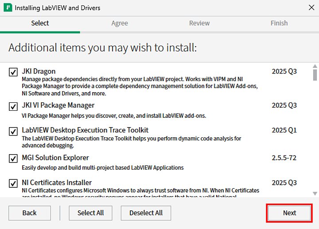Click LabVIEW Desktop Execution Trace Toolkit title
Image resolution: width=319 pixels, height=229 pixels.
pos(85,130)
